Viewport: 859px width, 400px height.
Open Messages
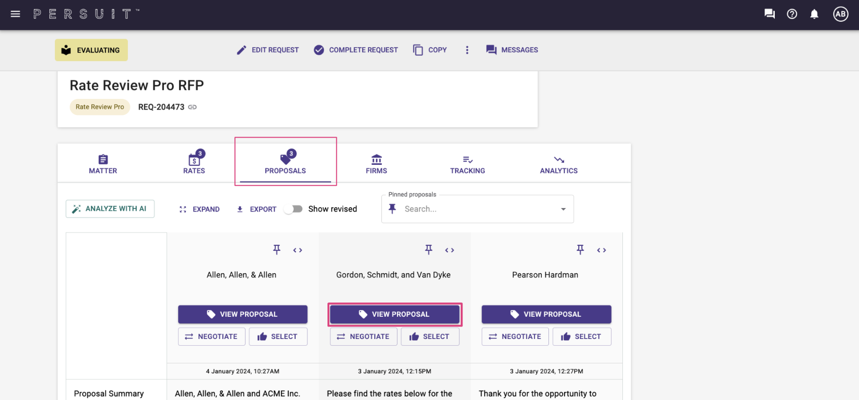click(512, 50)
